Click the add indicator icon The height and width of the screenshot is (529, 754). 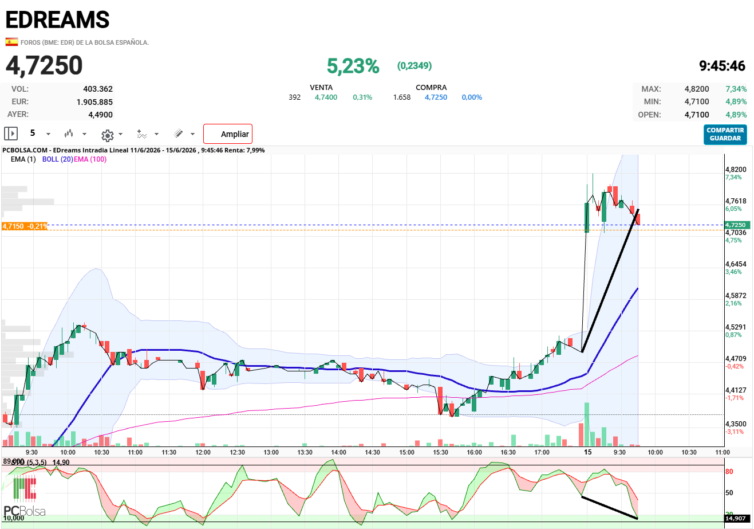click(141, 134)
